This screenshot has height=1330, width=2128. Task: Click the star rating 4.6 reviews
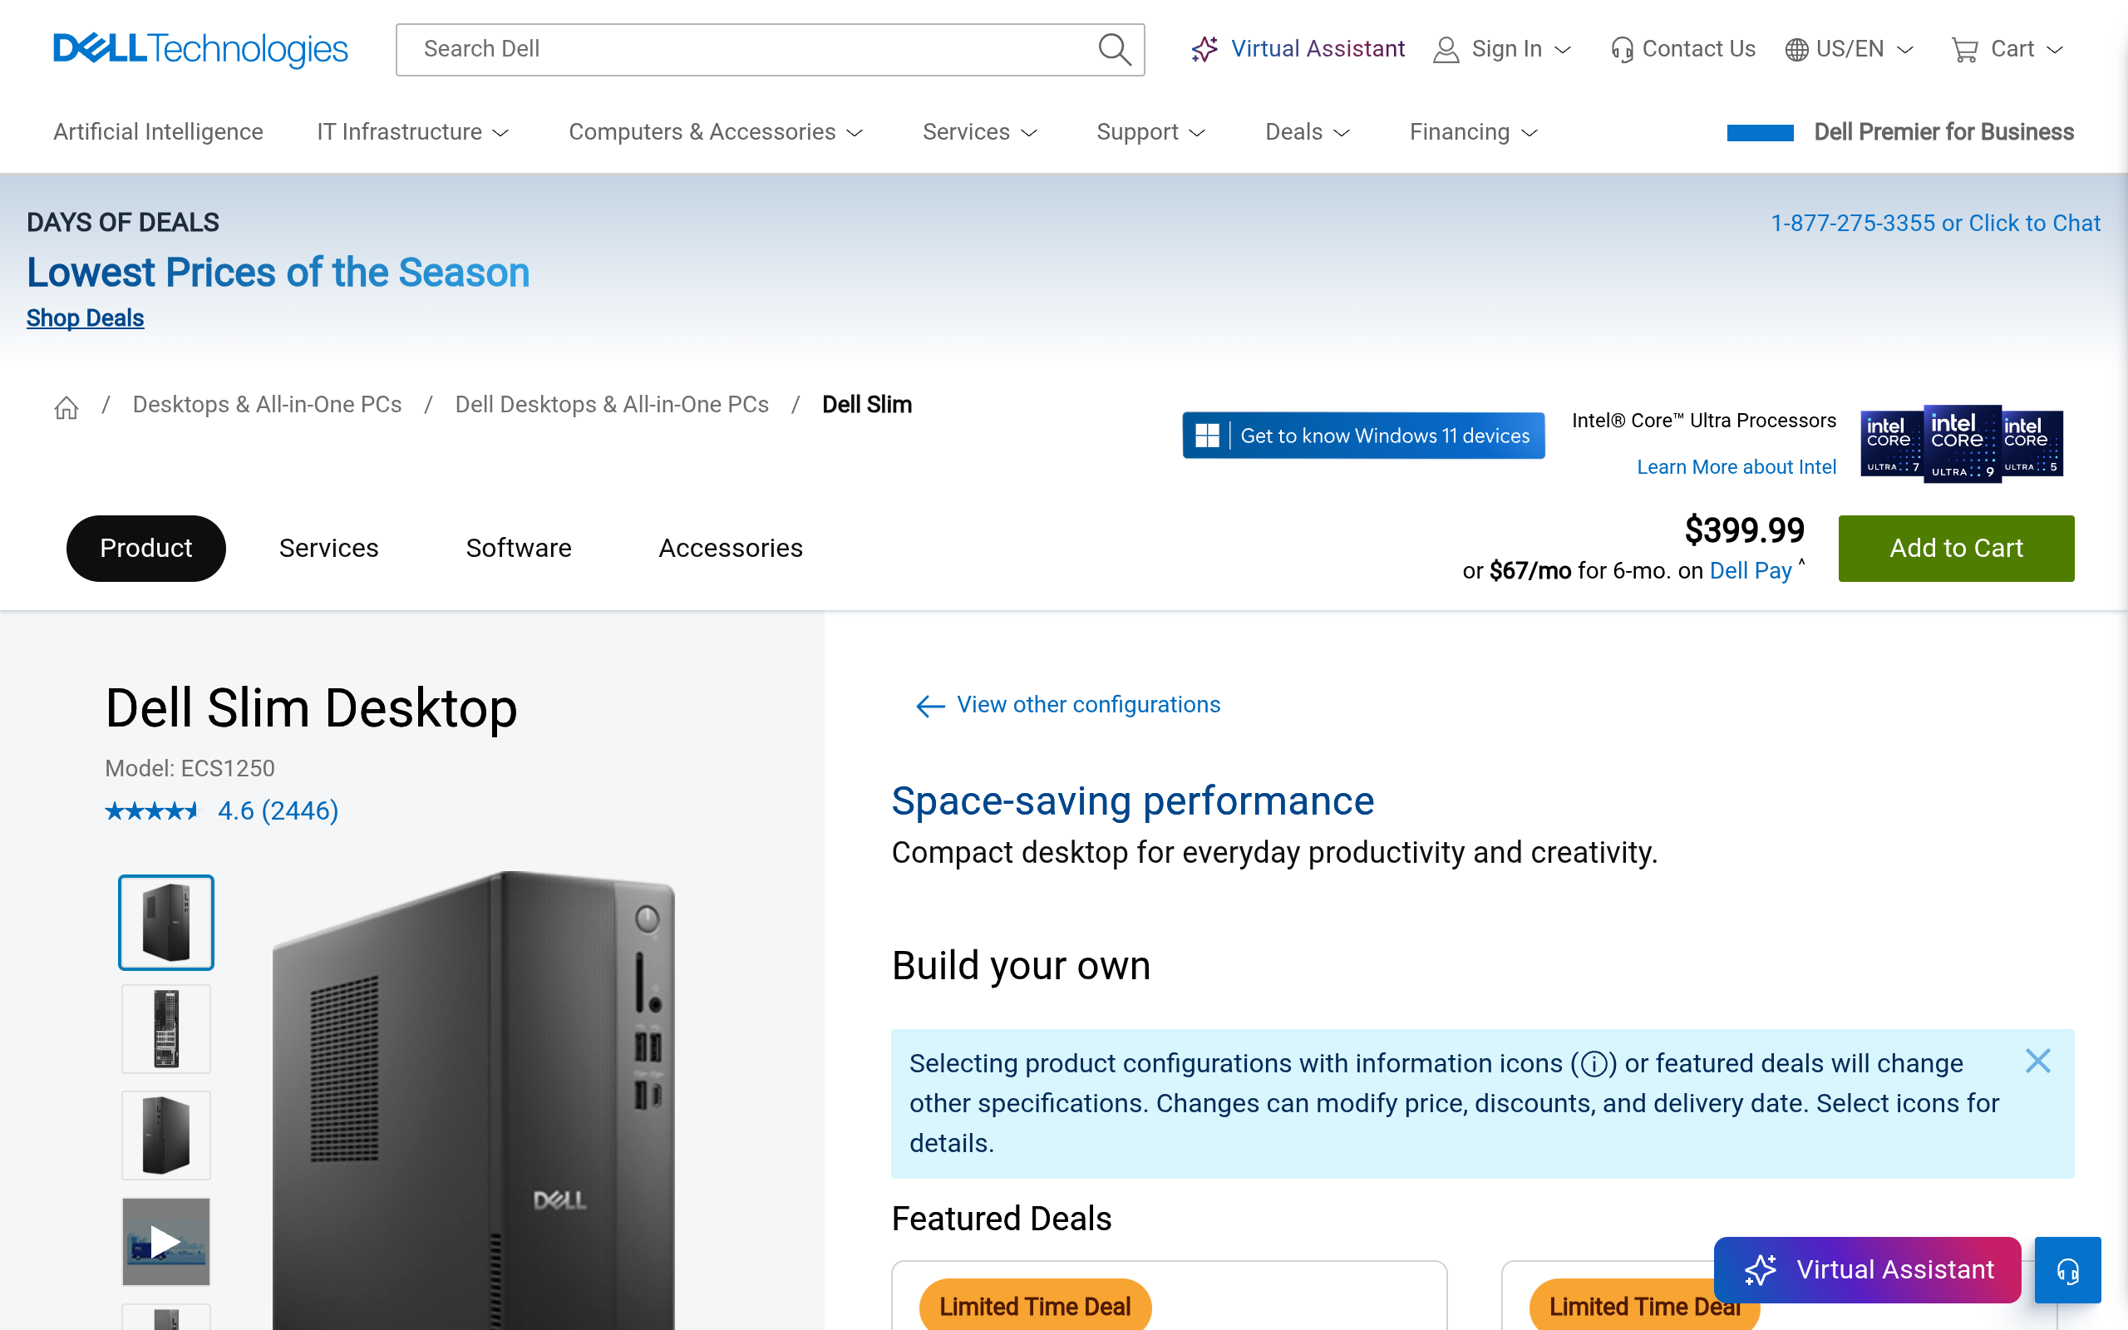[222, 810]
